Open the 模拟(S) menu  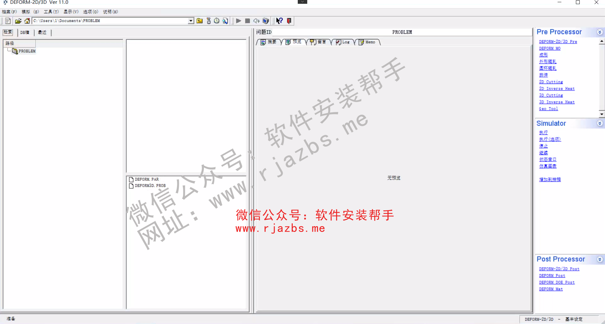[x=30, y=12]
